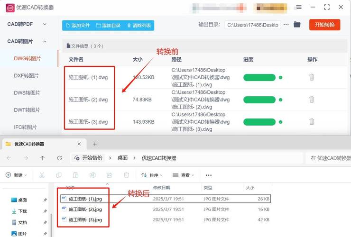Go back in File Explorer
The height and width of the screenshot is (237, 351).
(x=9, y=158)
